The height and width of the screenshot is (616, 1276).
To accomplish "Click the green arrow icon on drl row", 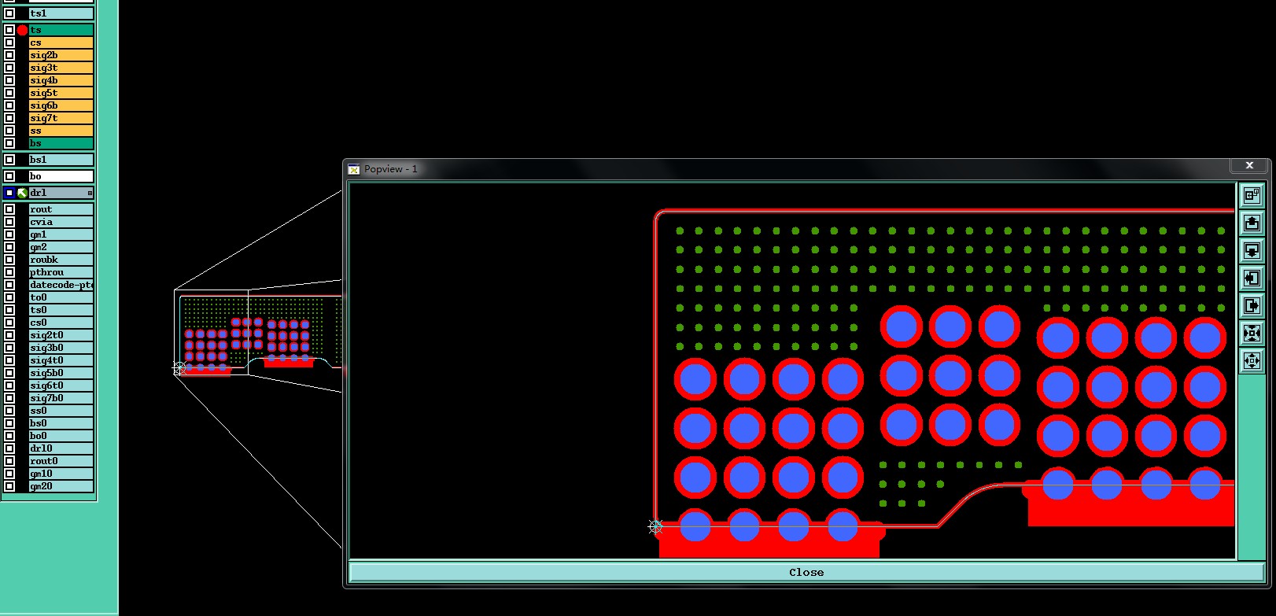I will (x=22, y=193).
